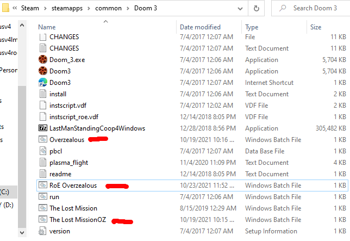Image resolution: width=350 pixels, height=241 pixels.
Task: Sort by Date modified column
Action: pos(200,27)
